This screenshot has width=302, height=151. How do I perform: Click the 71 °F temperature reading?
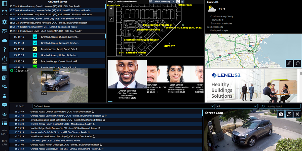click(x=222, y=9)
